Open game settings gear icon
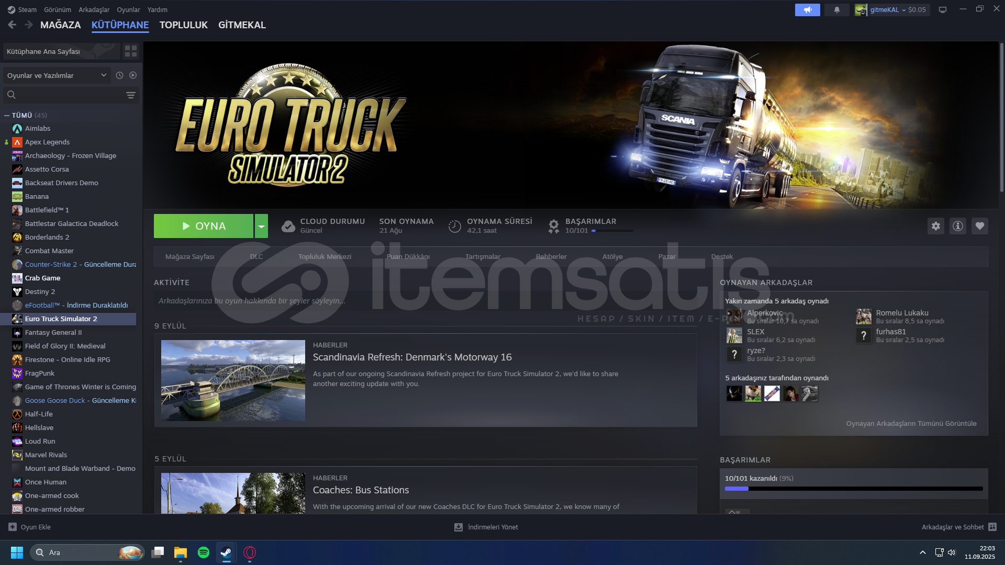Viewport: 1005px width, 565px height. (x=936, y=226)
